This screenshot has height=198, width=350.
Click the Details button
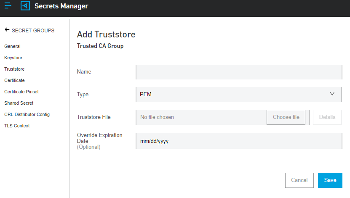pyautogui.click(x=327, y=117)
